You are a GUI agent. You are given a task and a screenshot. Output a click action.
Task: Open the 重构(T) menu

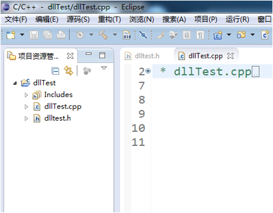coord(110,19)
